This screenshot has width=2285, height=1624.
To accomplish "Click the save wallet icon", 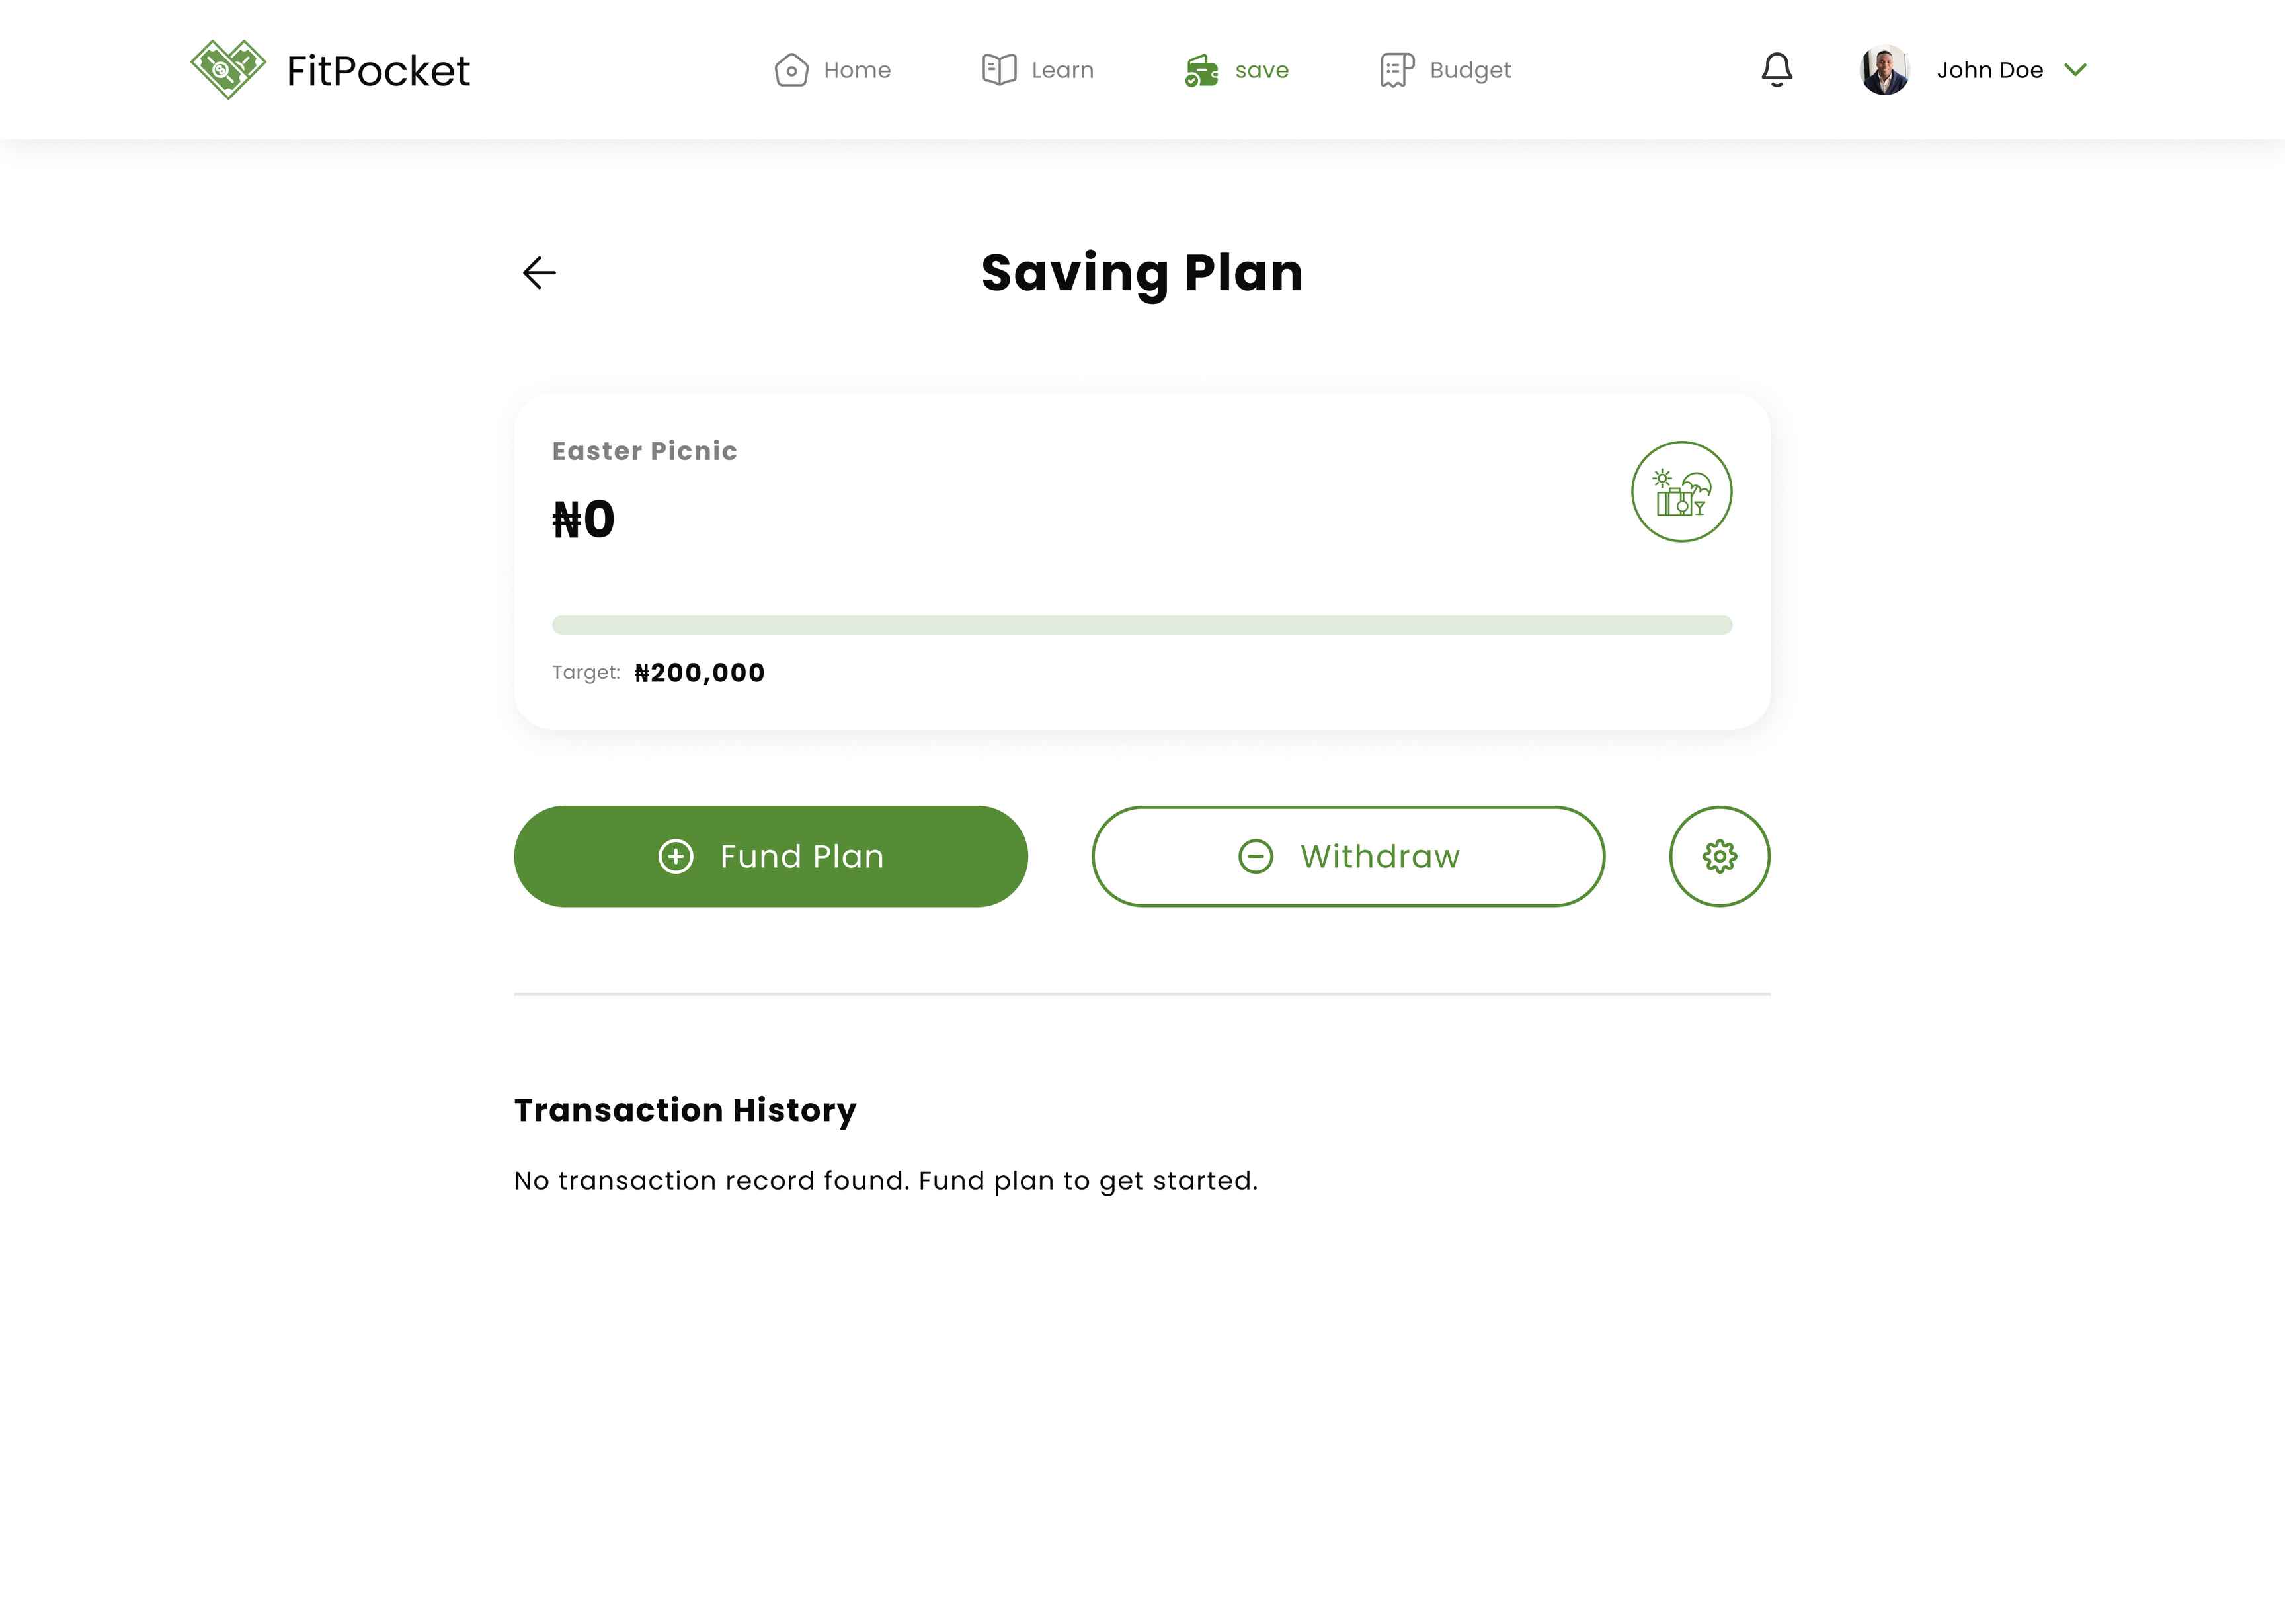I will 1201,70.
